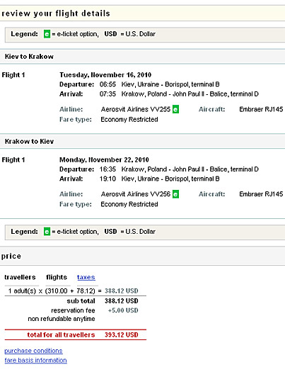Select Tuesday, November 16, 2010 date text
This screenshot has height=372, width=285.
[x=105, y=75]
